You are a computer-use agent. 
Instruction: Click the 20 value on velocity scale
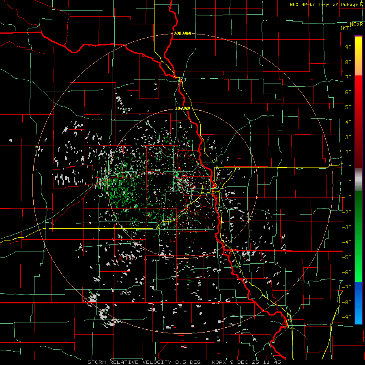click(x=348, y=152)
